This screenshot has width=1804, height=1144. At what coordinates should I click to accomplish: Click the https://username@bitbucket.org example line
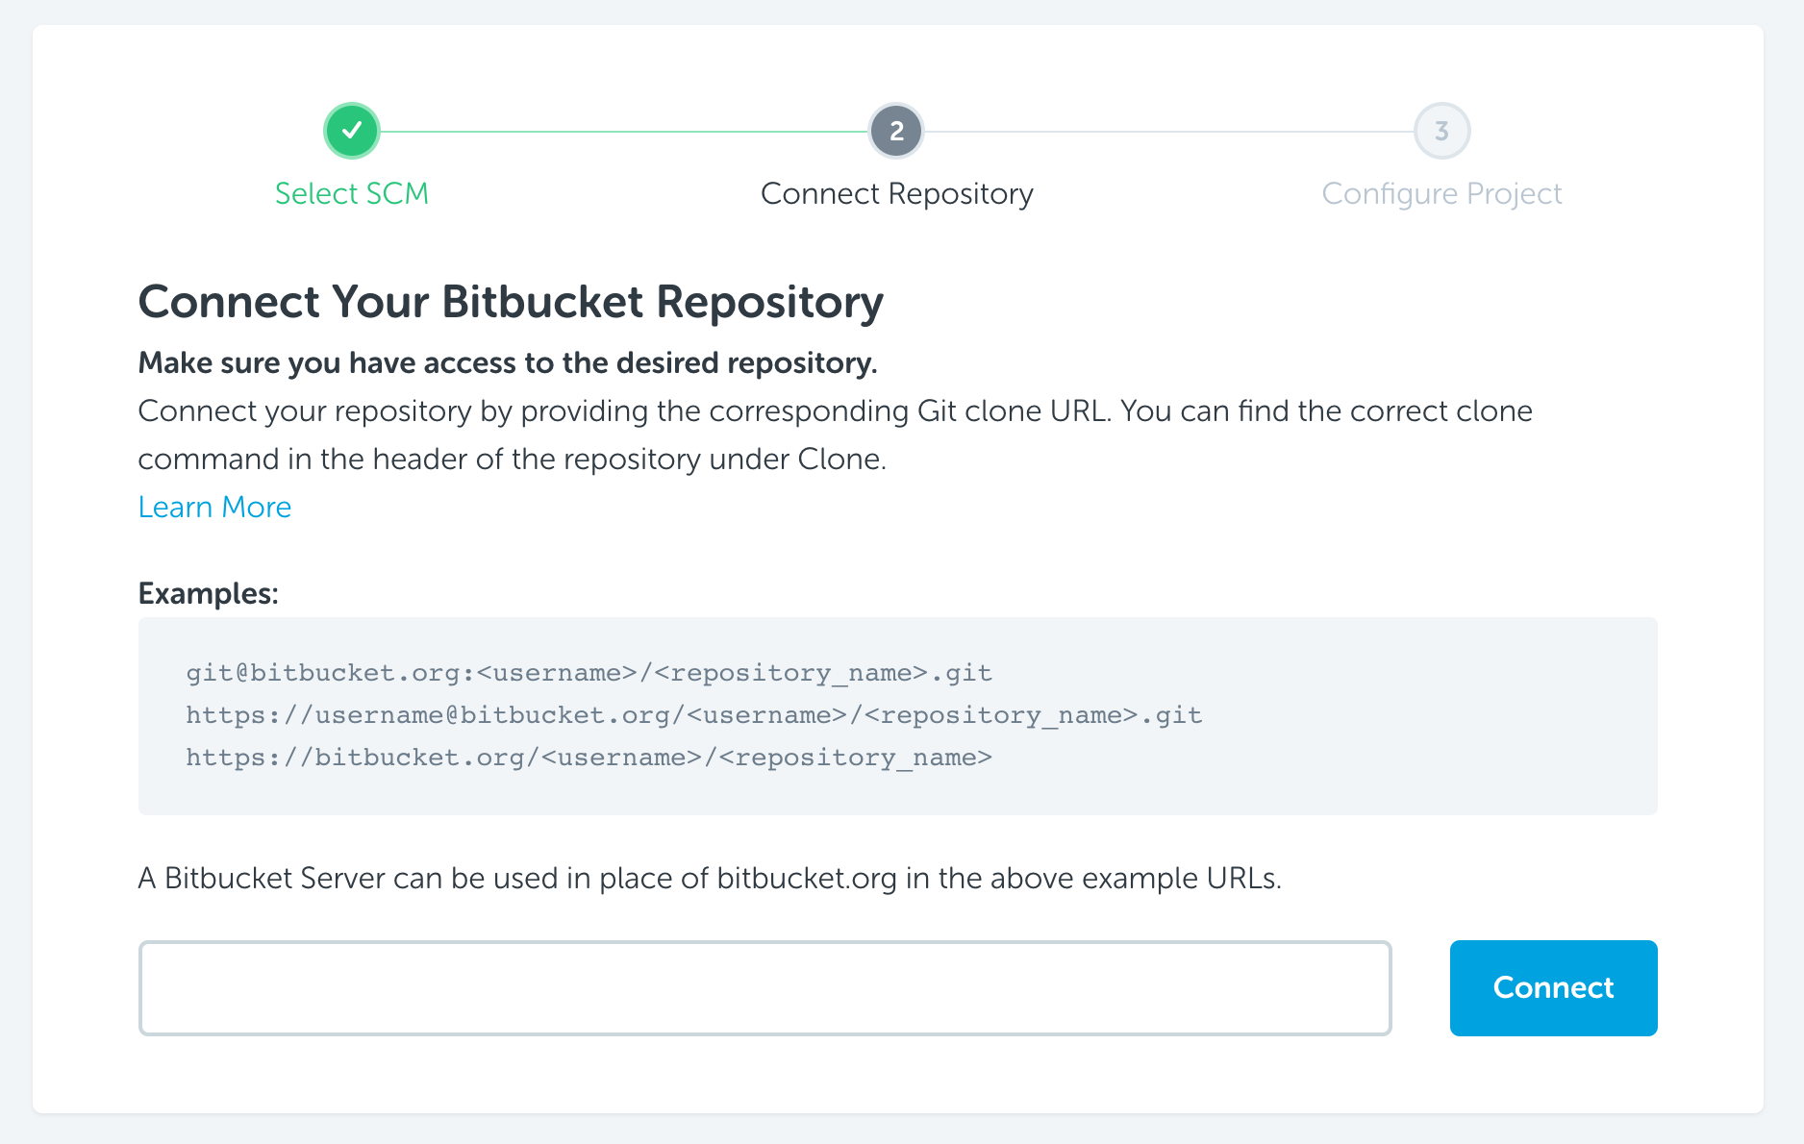(694, 715)
